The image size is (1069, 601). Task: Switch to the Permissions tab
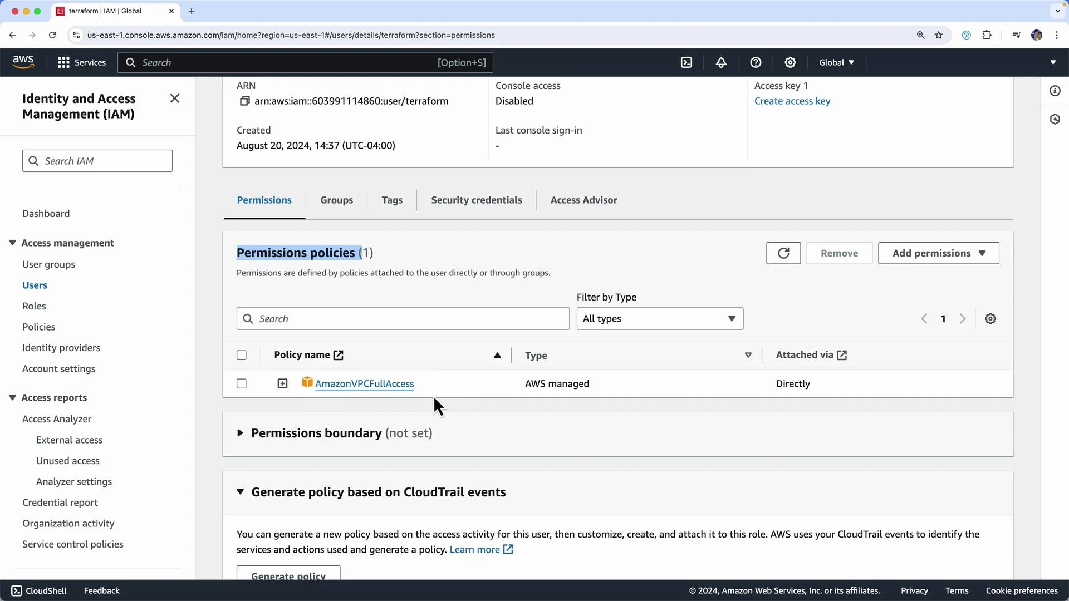point(264,200)
